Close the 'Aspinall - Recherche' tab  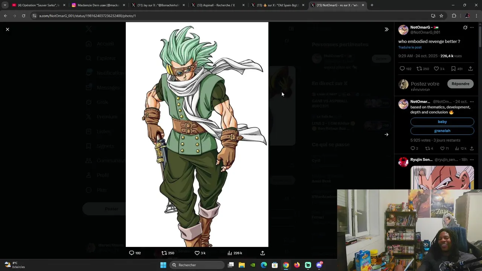tap(244, 5)
